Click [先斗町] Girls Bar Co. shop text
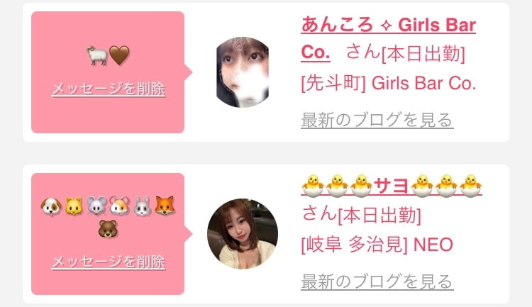 point(389,84)
